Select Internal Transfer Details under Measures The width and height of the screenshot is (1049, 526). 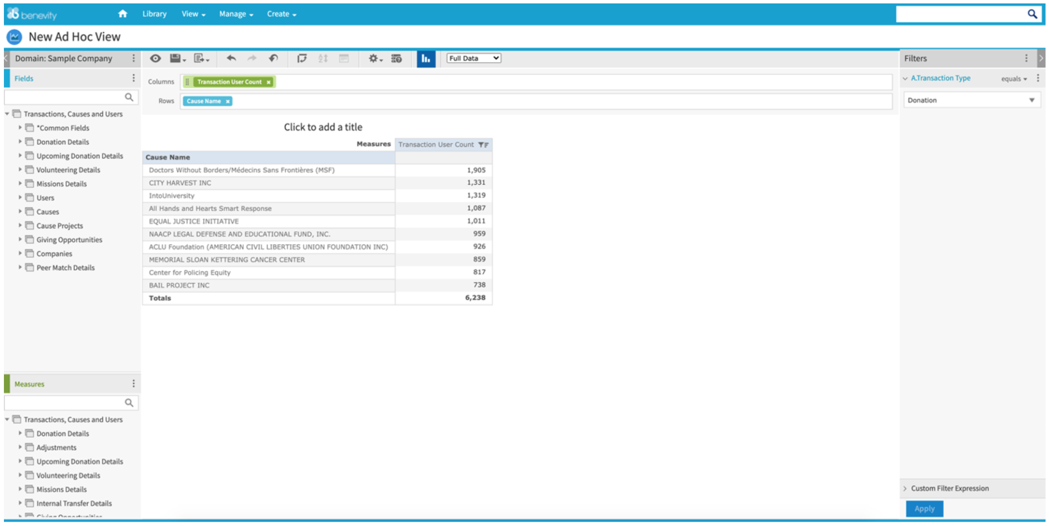click(x=74, y=503)
